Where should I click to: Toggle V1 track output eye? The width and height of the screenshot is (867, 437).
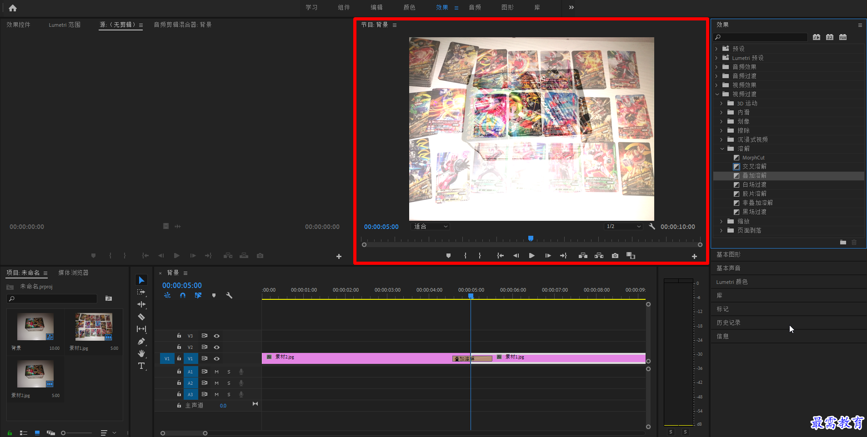coord(217,358)
